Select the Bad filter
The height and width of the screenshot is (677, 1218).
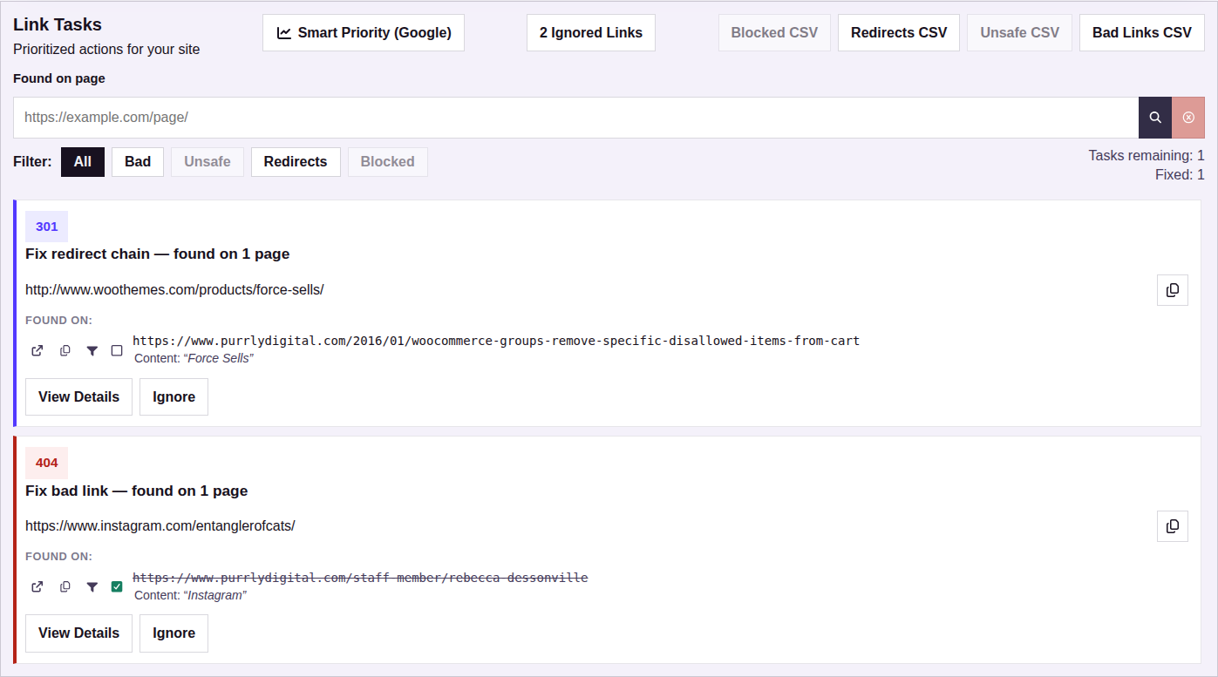point(138,162)
